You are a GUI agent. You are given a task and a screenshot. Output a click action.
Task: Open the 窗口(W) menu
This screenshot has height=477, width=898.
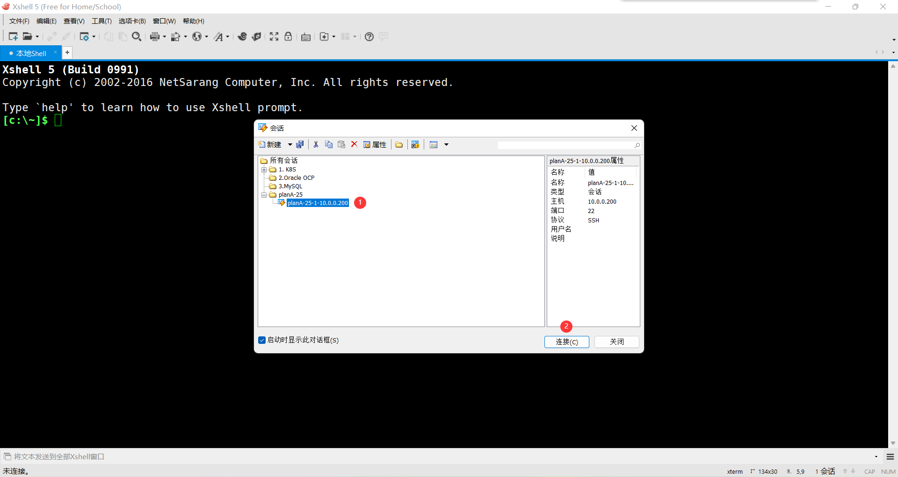[x=164, y=21]
